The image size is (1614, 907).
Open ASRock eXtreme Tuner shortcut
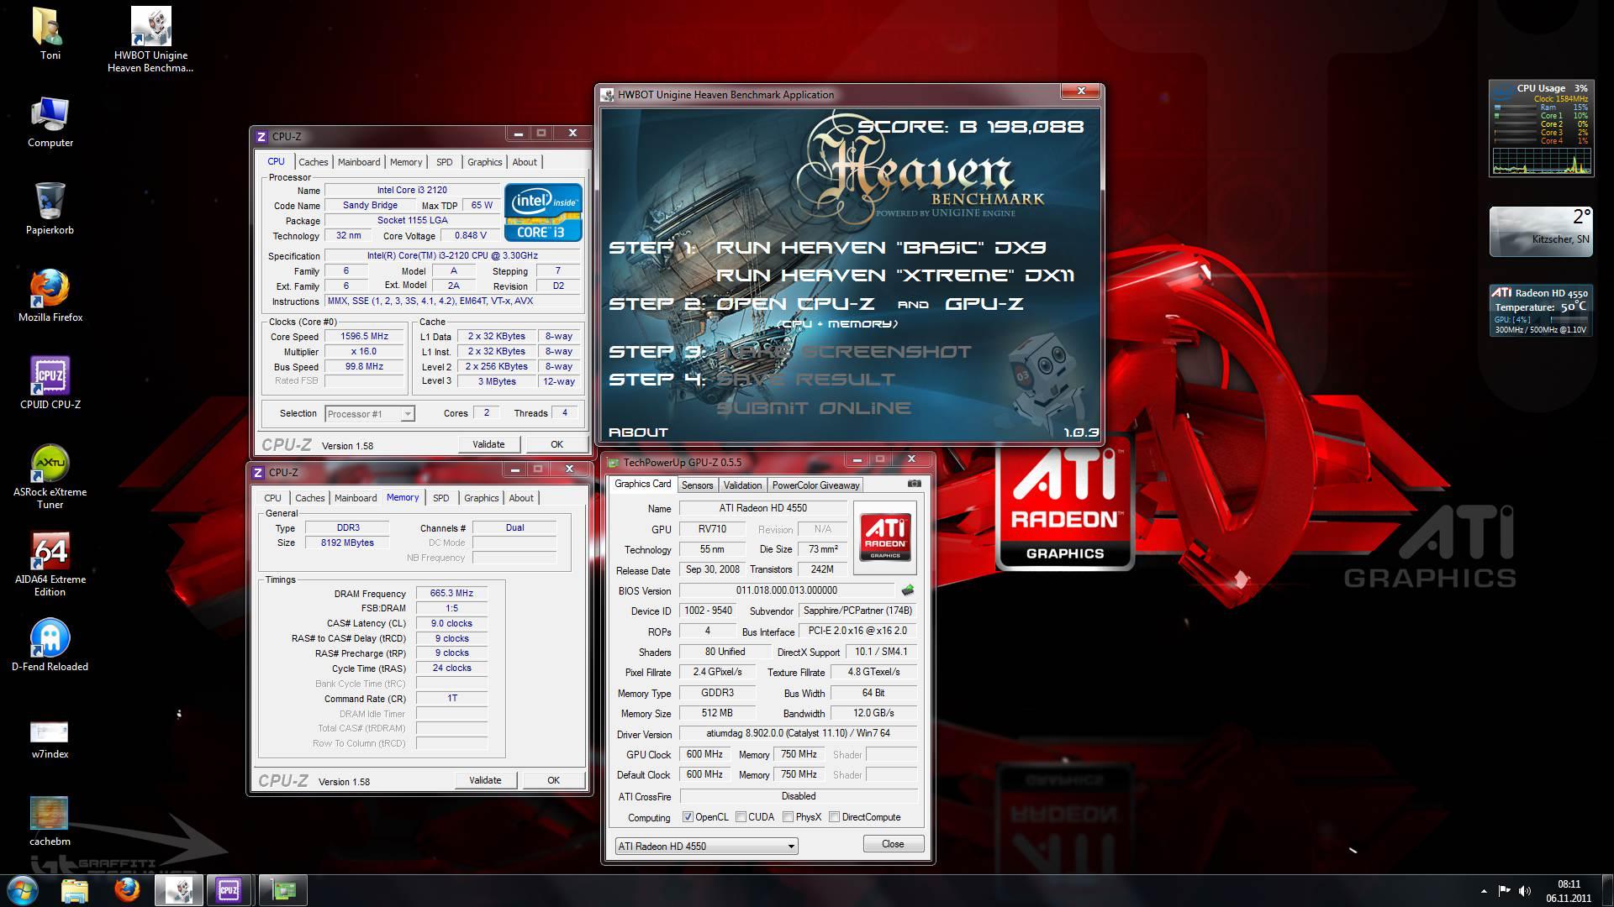click(x=50, y=477)
